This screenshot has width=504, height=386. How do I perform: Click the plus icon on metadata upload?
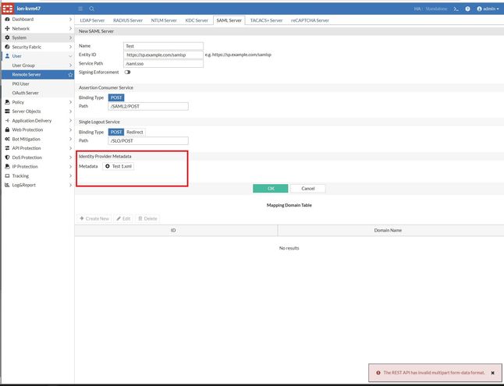pos(108,166)
